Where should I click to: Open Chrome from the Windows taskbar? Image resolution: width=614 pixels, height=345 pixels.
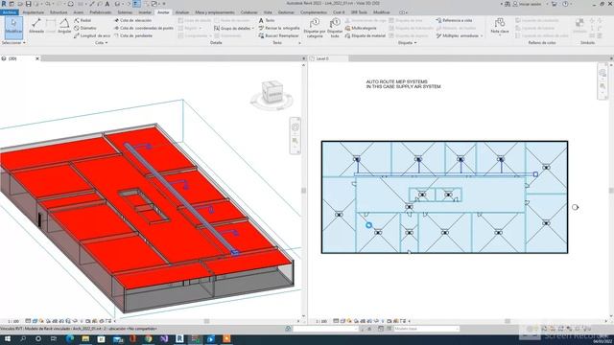tap(149, 338)
